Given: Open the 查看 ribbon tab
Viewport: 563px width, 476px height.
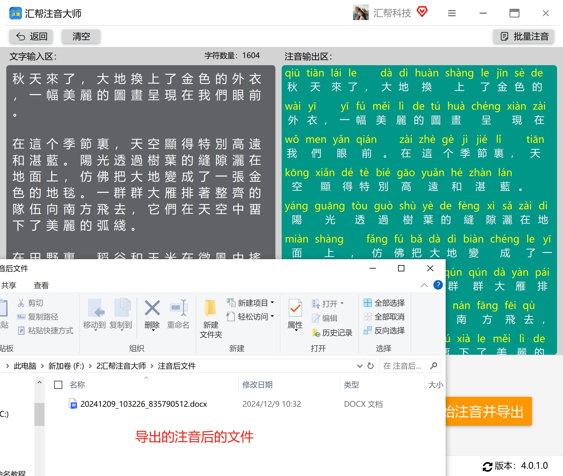Looking at the screenshot, I should coord(41,285).
